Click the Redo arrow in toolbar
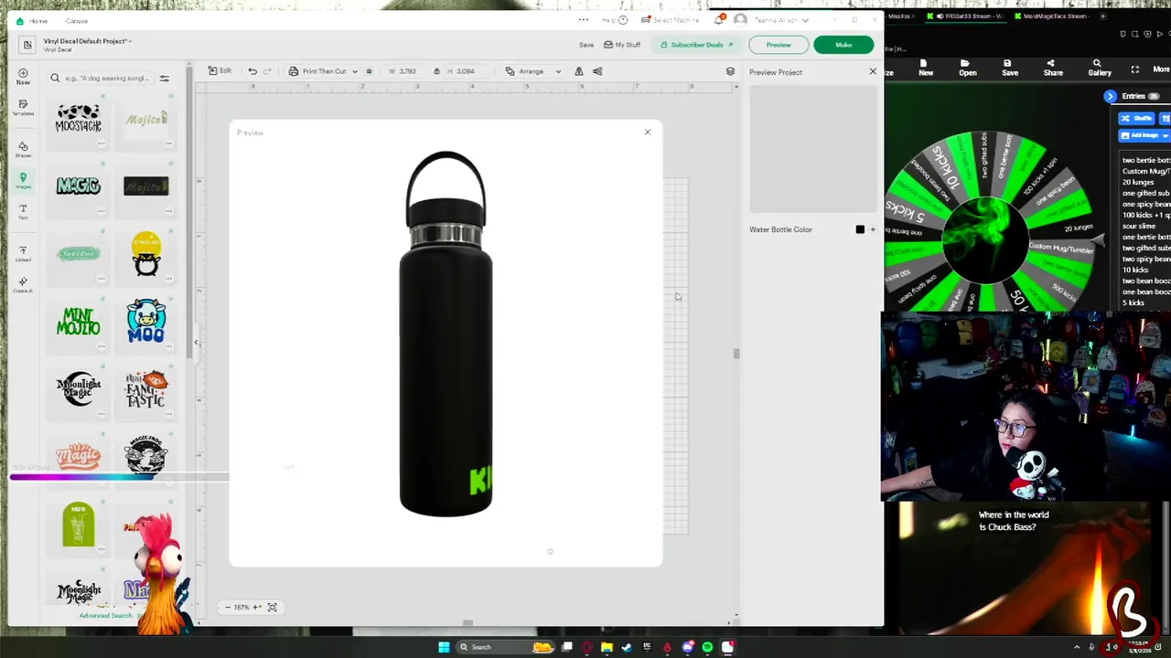The width and height of the screenshot is (1171, 658). pyautogui.click(x=267, y=71)
